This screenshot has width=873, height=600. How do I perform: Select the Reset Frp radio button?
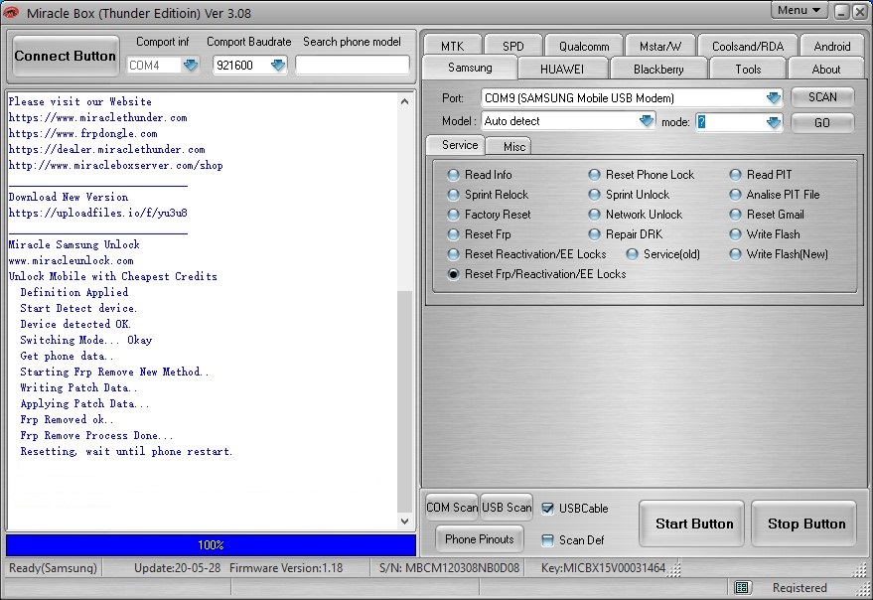click(x=453, y=234)
